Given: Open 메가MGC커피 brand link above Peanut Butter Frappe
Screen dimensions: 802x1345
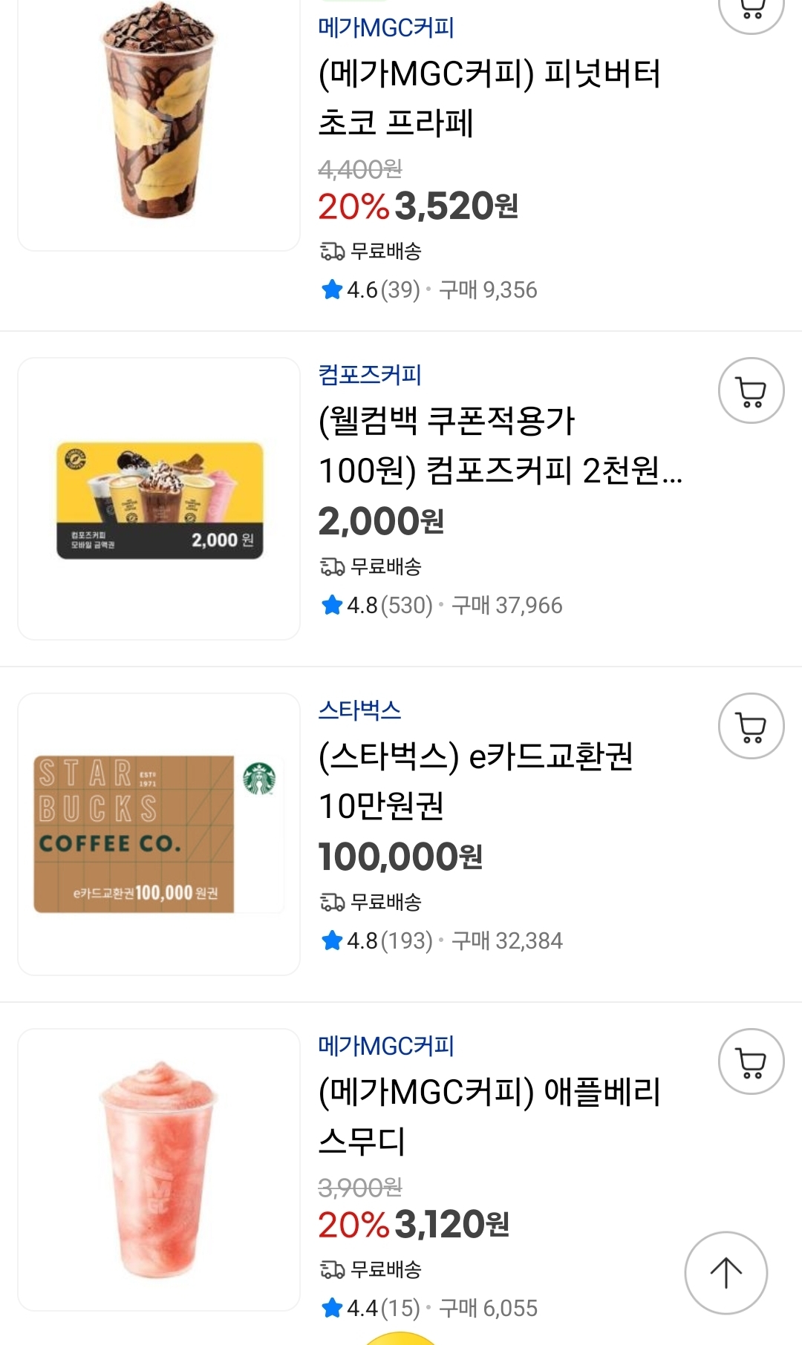Looking at the screenshot, I should (x=385, y=28).
